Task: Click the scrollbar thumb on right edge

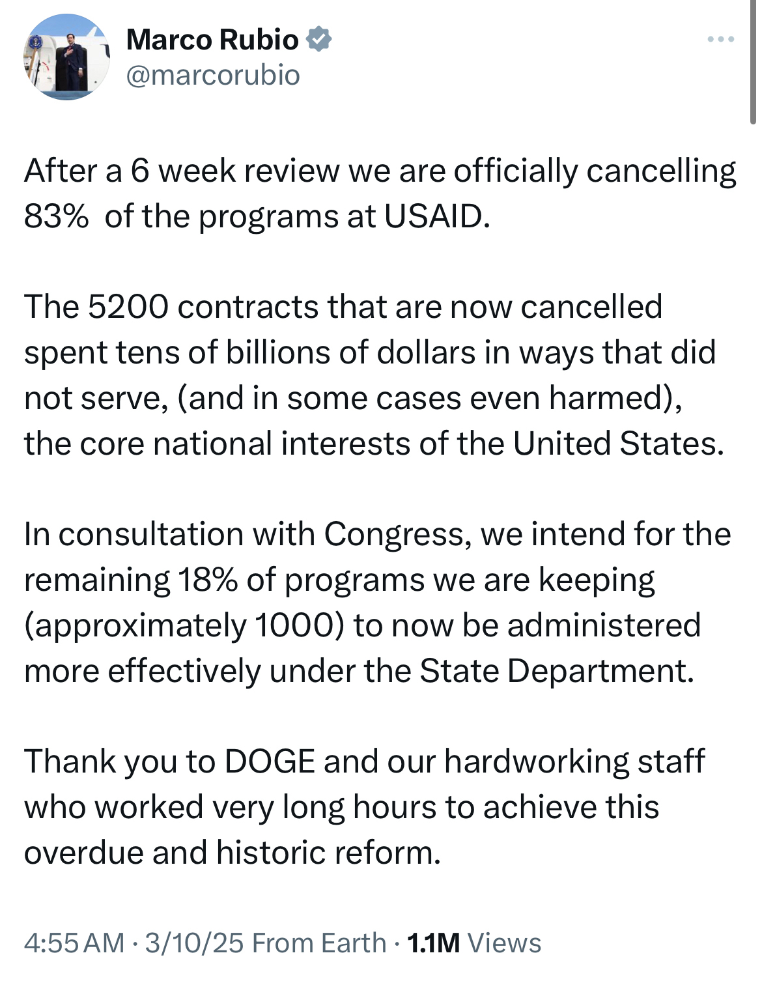Action: pyautogui.click(x=754, y=62)
